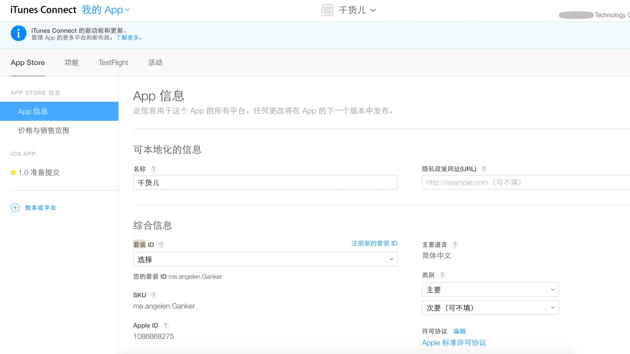Switch to the TestFlight tab
The width and height of the screenshot is (630, 354).
point(113,62)
